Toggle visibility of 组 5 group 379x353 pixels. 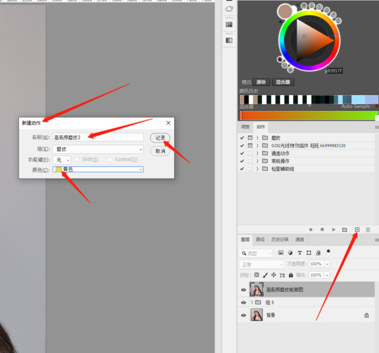pyautogui.click(x=244, y=302)
